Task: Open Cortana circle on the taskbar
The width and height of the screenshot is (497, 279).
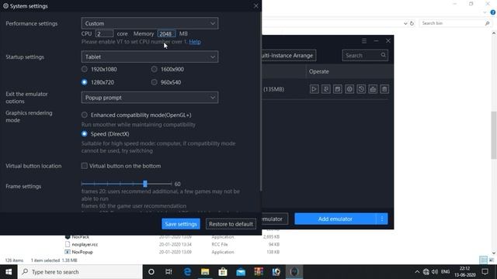Action: point(151,272)
